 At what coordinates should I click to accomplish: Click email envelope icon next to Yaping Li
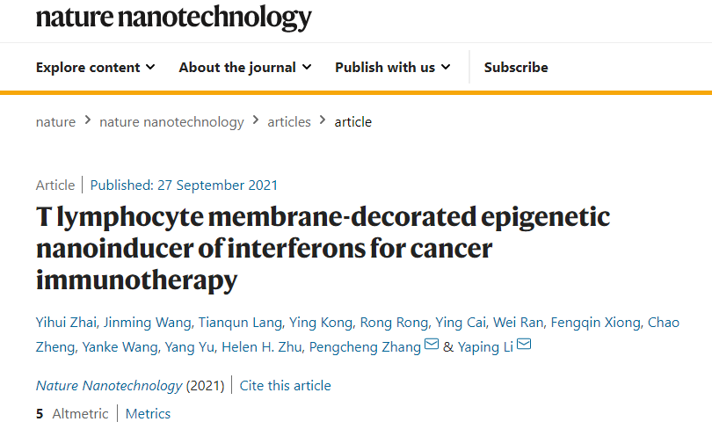(x=524, y=345)
